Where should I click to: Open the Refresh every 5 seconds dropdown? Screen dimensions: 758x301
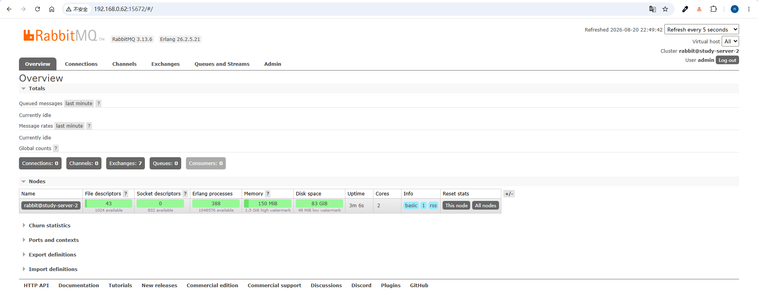point(702,30)
